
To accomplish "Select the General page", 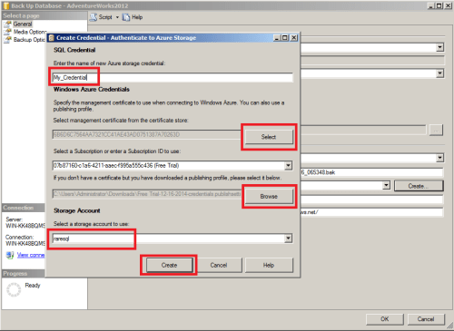I will point(23,24).
